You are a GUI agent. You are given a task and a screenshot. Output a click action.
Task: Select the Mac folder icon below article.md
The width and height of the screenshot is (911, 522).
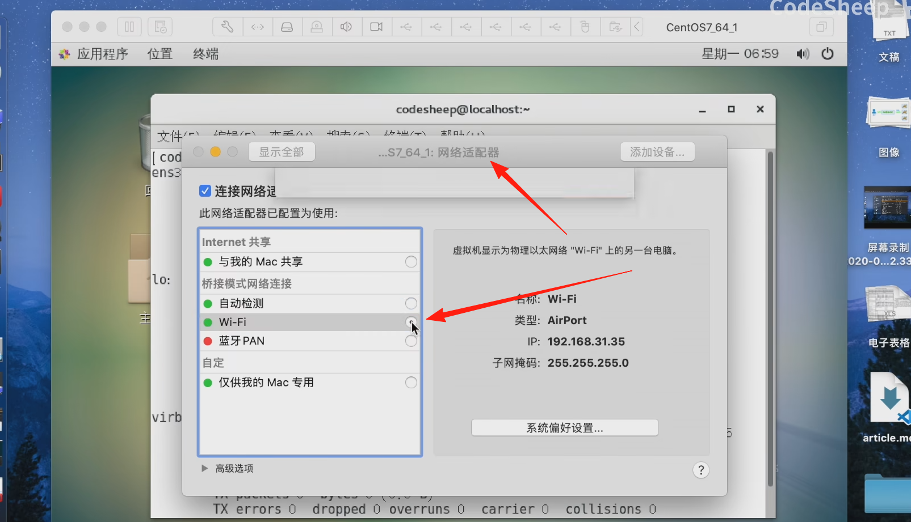(x=888, y=493)
